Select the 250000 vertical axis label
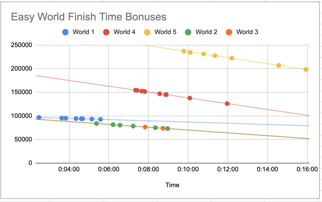 pos(21,45)
